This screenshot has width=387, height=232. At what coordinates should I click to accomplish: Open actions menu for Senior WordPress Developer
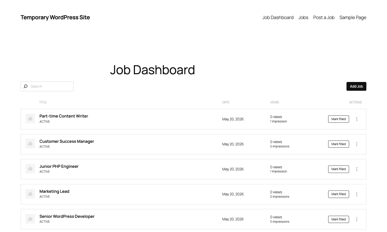coord(357,219)
